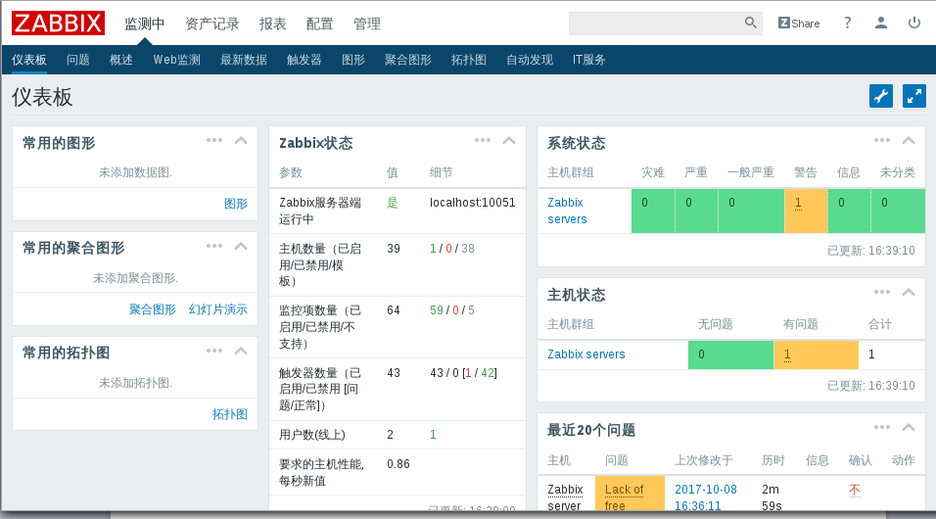
Task: Open the 系统状态 widget options menu
Action: click(x=882, y=140)
